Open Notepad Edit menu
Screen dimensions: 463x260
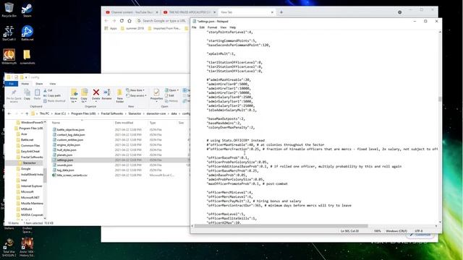tap(202, 27)
